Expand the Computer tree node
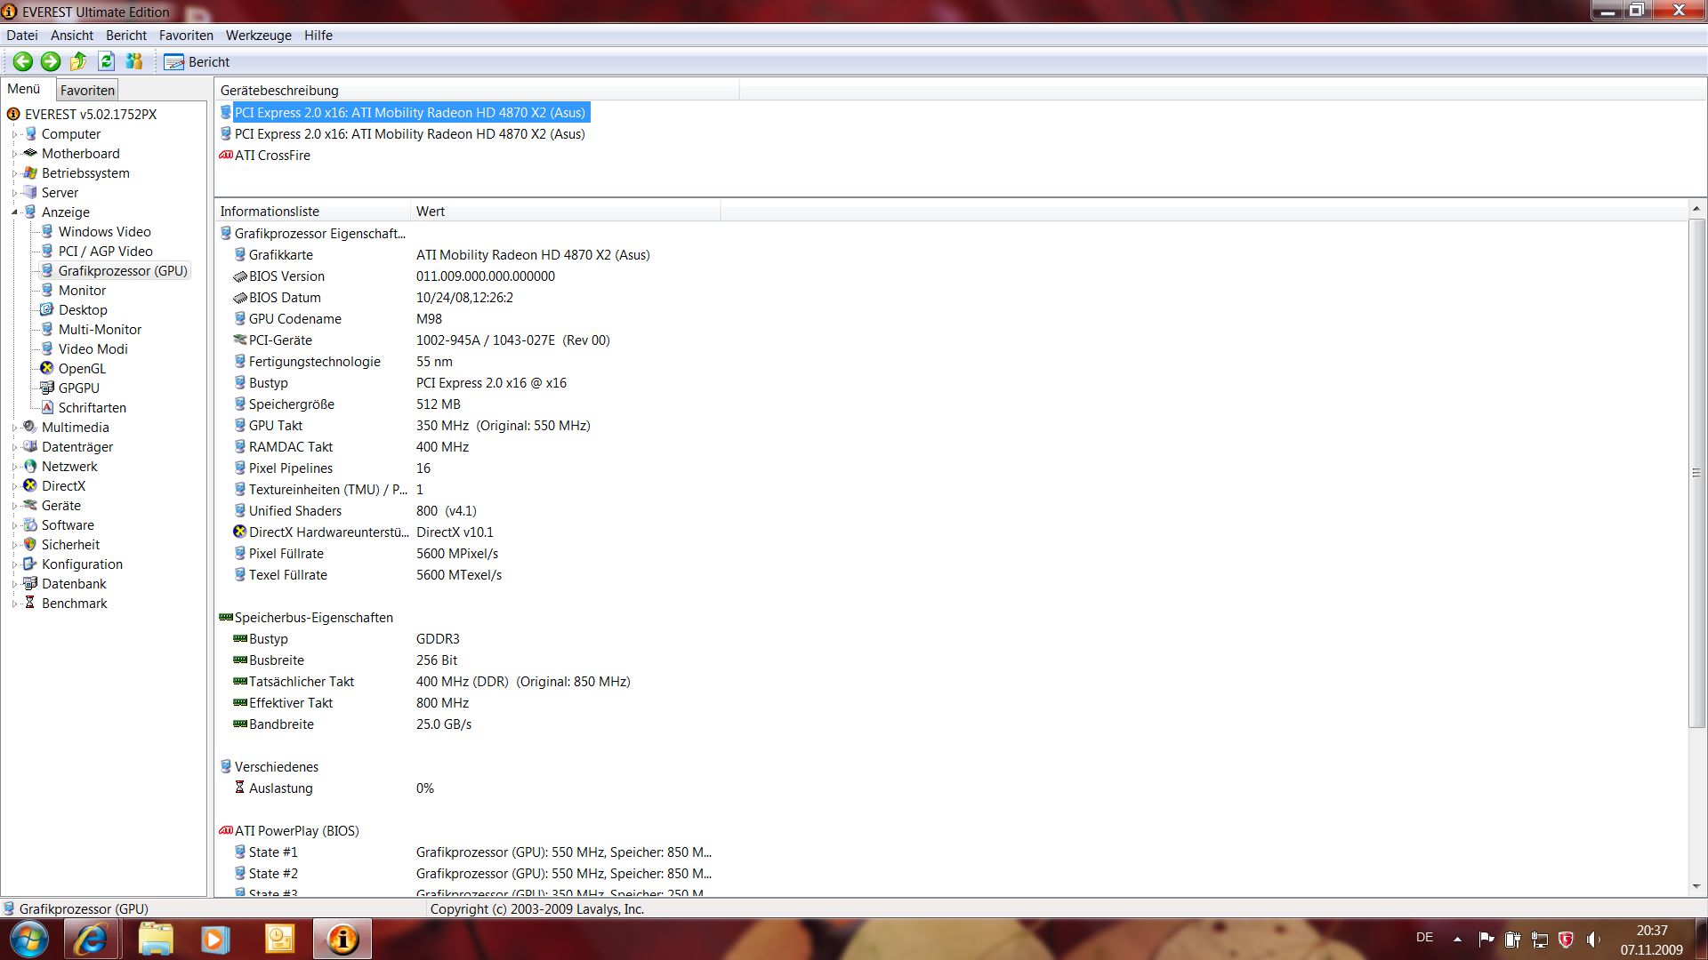The height and width of the screenshot is (960, 1708). coord(14,134)
